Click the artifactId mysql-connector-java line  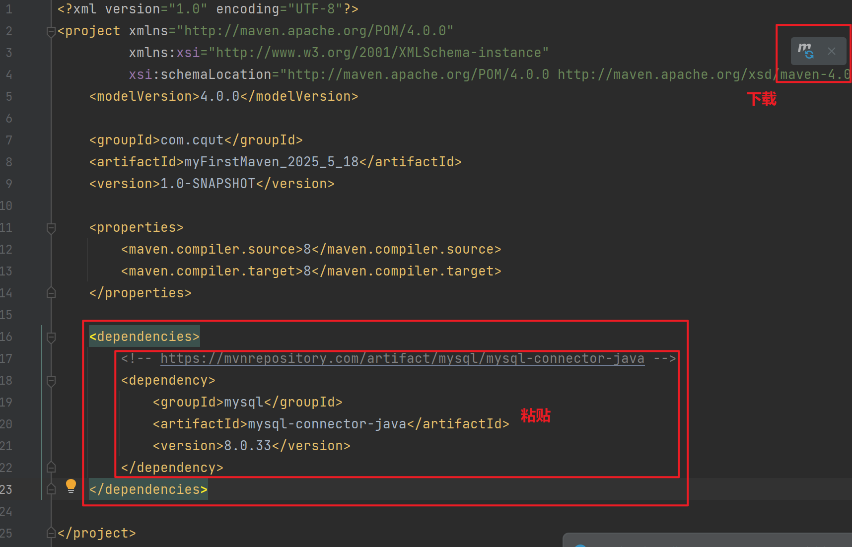(x=331, y=424)
